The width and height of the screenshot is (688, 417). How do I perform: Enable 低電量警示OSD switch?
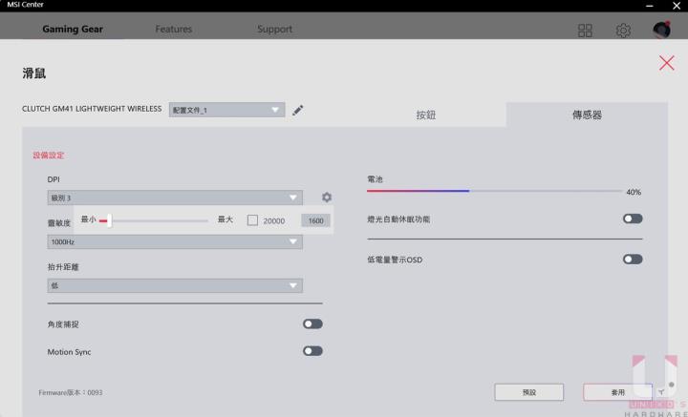633,260
